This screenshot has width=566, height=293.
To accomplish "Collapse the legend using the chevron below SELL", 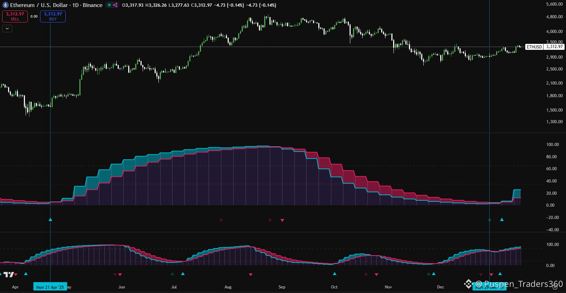I will pyautogui.click(x=7, y=28).
